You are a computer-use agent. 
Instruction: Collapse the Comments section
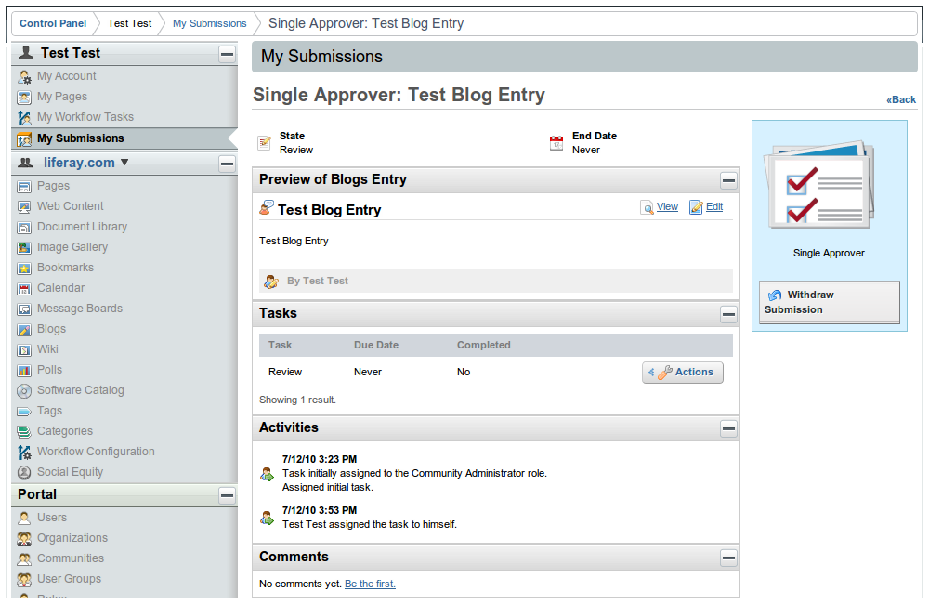pos(728,558)
